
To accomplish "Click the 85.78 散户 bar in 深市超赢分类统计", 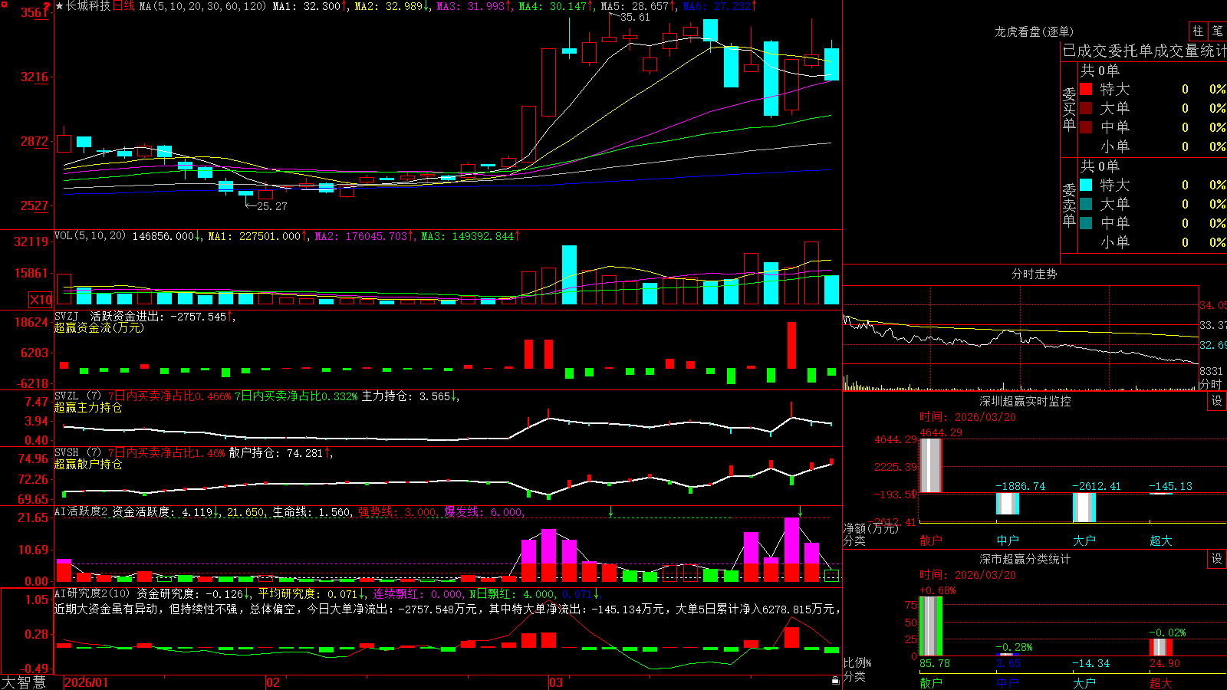I will click(931, 626).
